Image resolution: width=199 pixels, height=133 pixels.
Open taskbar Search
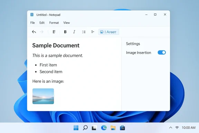85,128
